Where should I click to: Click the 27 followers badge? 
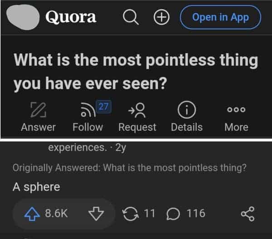click(x=104, y=107)
